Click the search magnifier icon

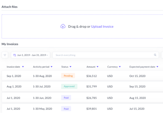tap(155, 55)
